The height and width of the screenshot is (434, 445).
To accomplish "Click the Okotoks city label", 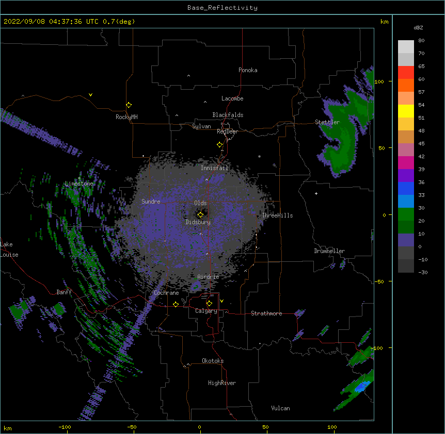I will tap(213, 361).
